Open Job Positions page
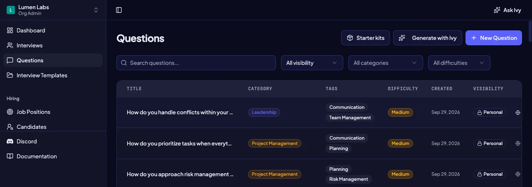The height and width of the screenshot is (187, 532). (x=53, y=112)
